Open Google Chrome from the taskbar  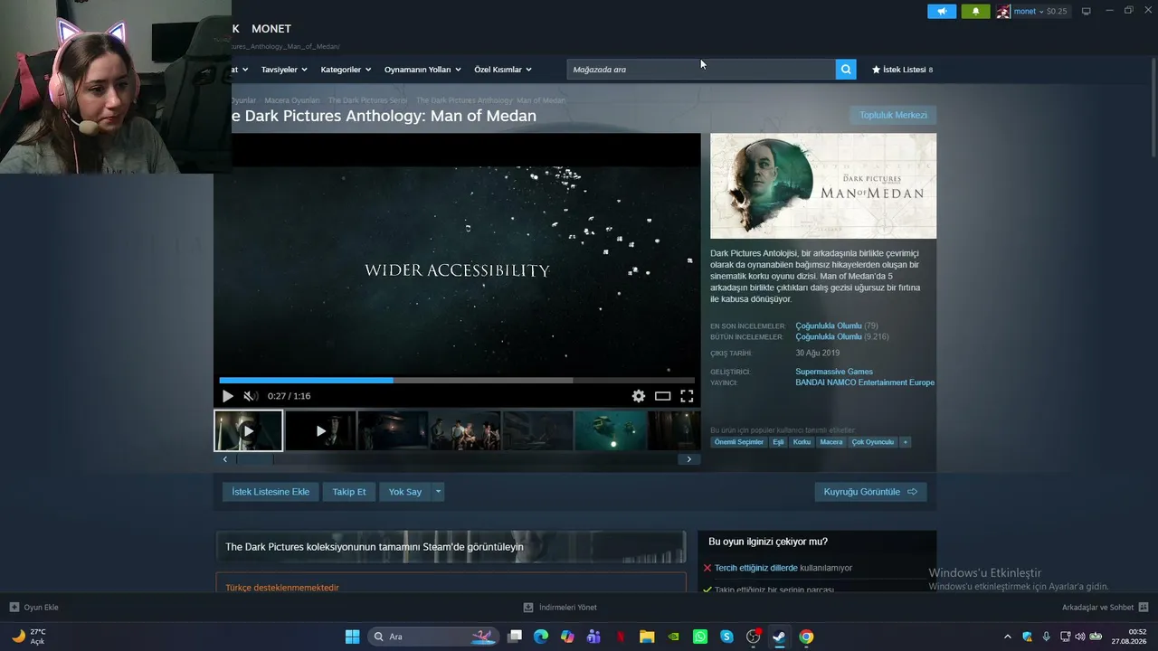coord(806,637)
